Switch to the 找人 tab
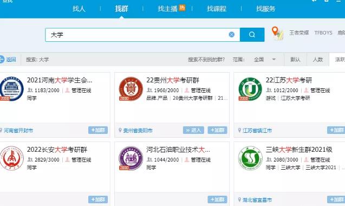The height and width of the screenshot is (206, 345). [x=79, y=9]
